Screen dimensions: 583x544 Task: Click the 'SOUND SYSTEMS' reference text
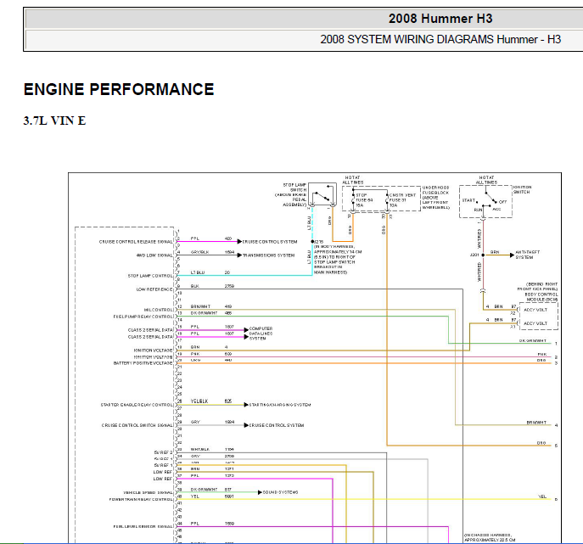click(280, 492)
